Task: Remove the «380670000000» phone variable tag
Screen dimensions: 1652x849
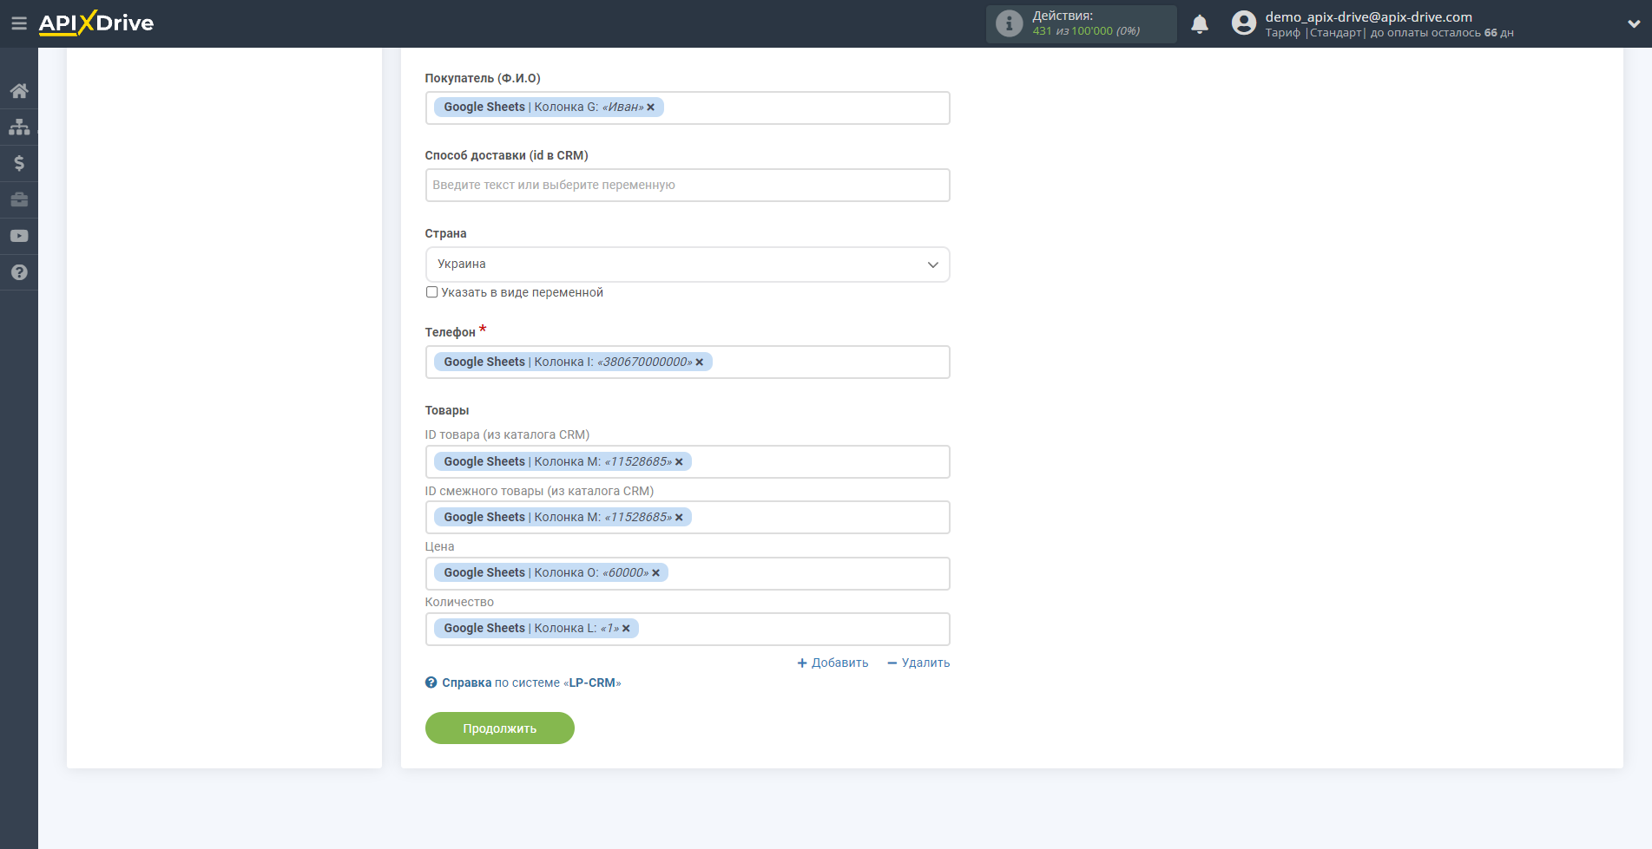Action: [x=700, y=362]
